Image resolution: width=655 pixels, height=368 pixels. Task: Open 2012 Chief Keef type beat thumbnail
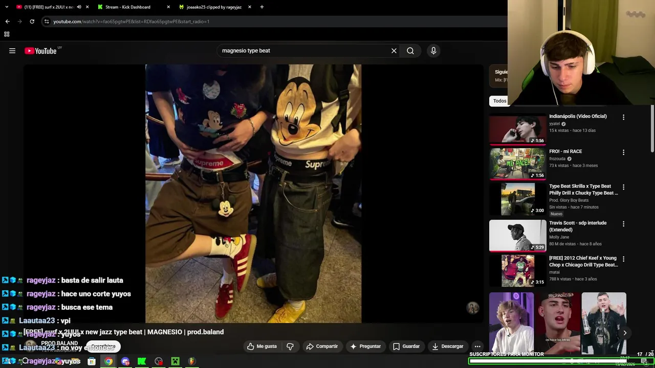point(517,271)
